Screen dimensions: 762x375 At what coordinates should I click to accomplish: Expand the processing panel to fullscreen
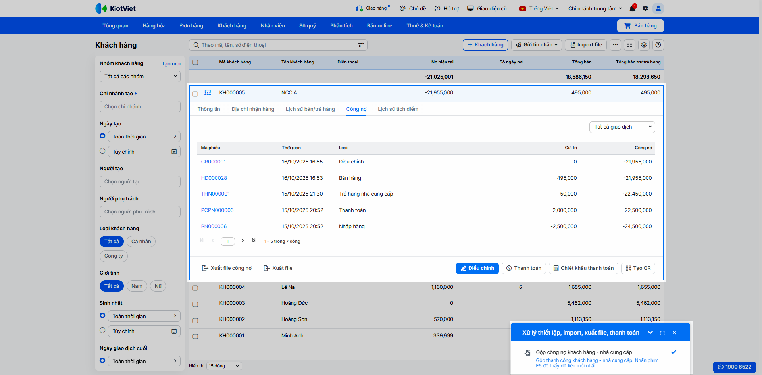click(662, 333)
